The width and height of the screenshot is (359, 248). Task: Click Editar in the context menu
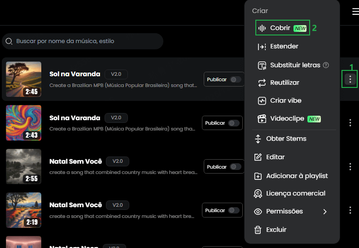[275, 157]
